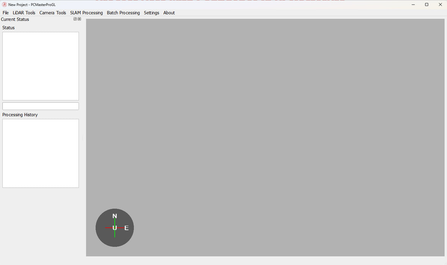Focus the field below the Status box
Image resolution: width=447 pixels, height=265 pixels.
click(41, 106)
